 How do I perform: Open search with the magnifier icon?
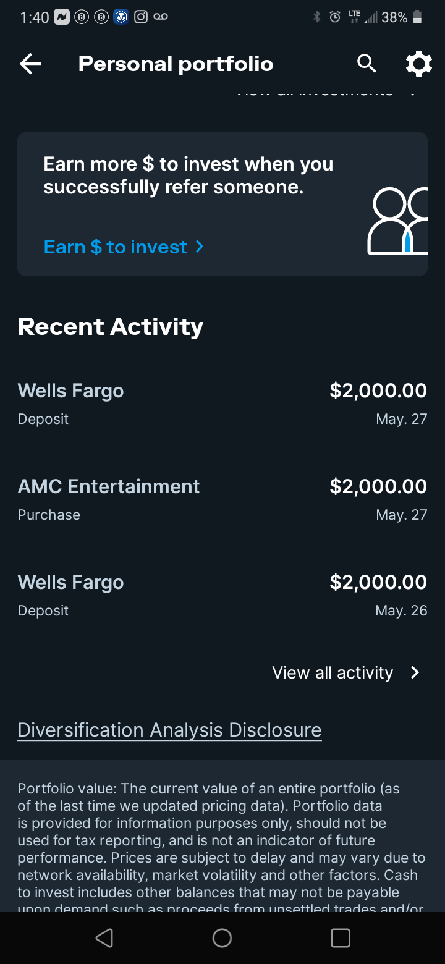tap(367, 64)
